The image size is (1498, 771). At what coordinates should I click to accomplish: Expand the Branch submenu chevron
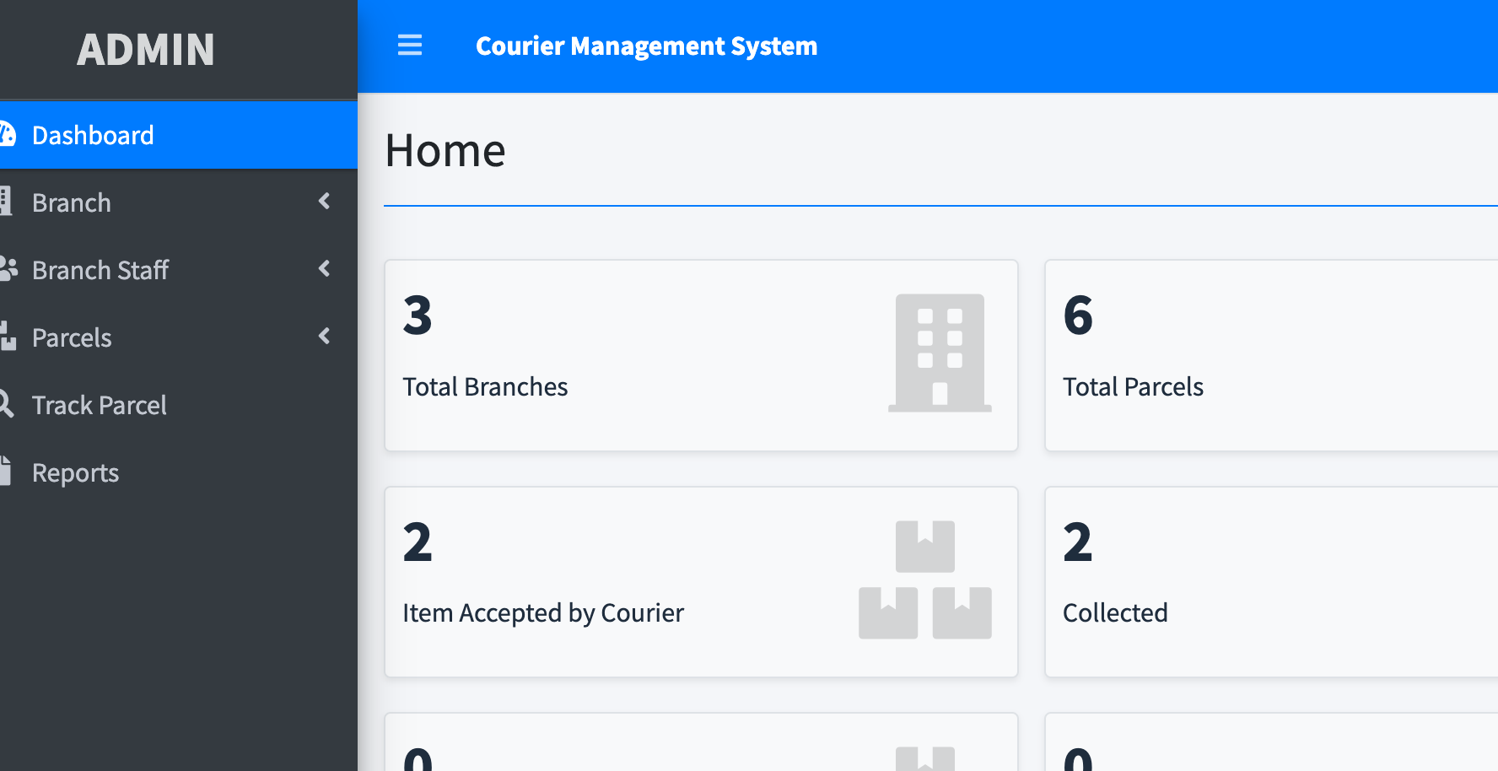tap(324, 201)
